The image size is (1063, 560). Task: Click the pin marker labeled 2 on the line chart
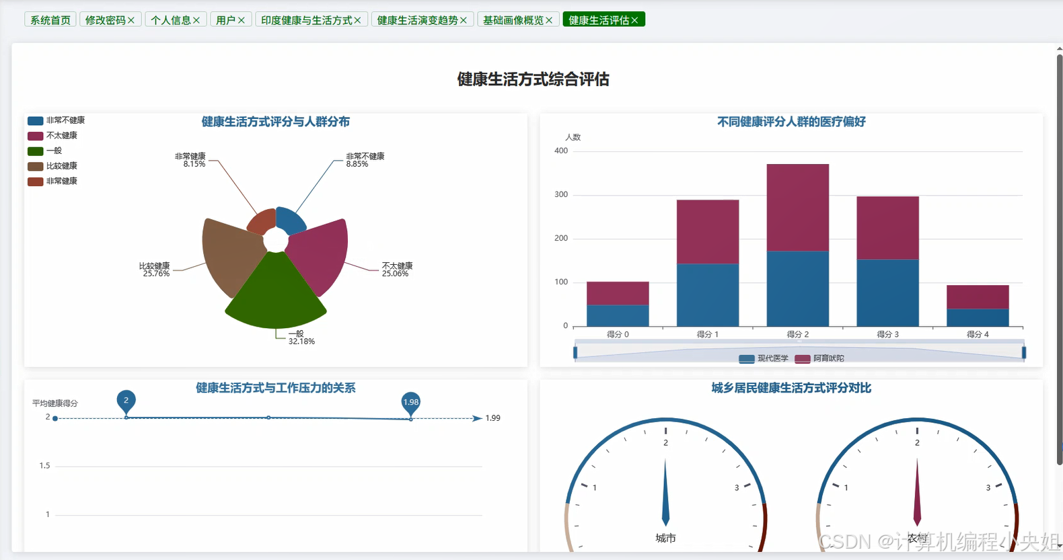[x=126, y=401]
